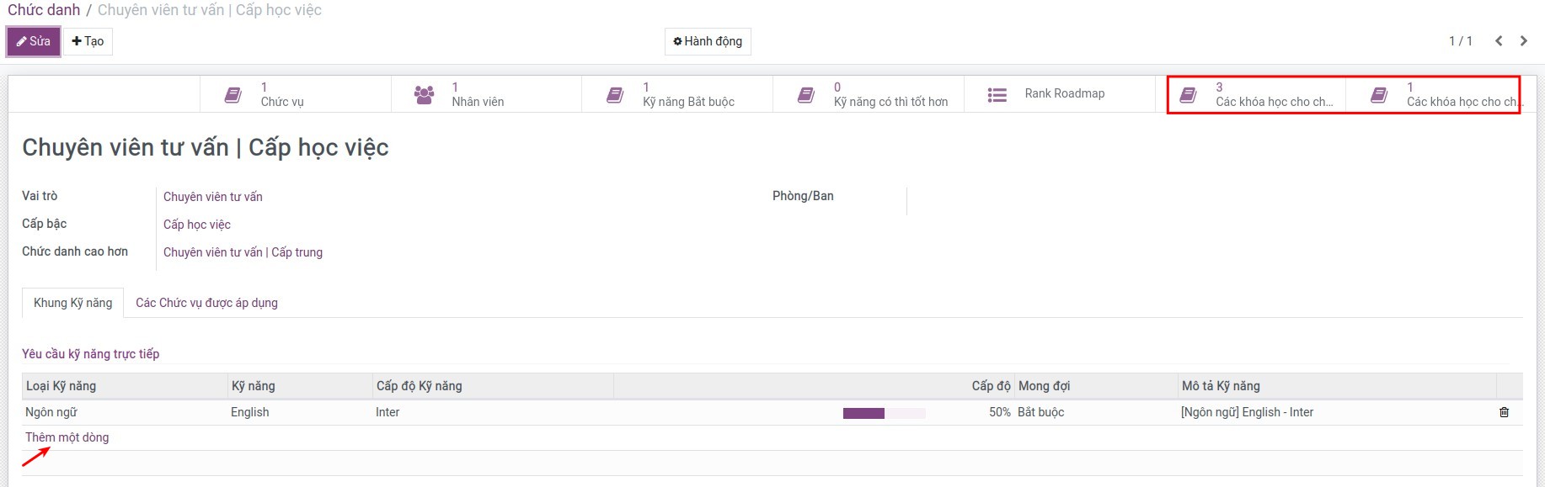The image size is (1545, 487).
Task: Click the Sửa edit button
Action: coord(34,41)
